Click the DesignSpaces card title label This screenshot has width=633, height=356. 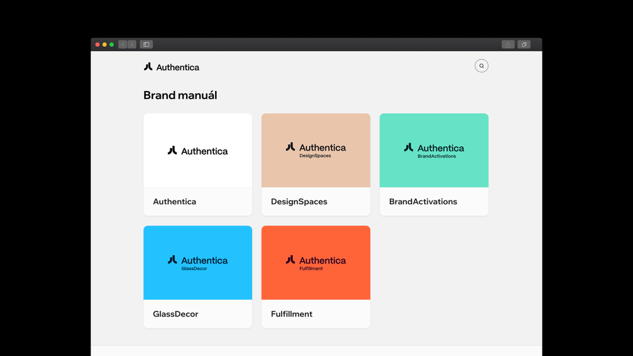(x=299, y=202)
